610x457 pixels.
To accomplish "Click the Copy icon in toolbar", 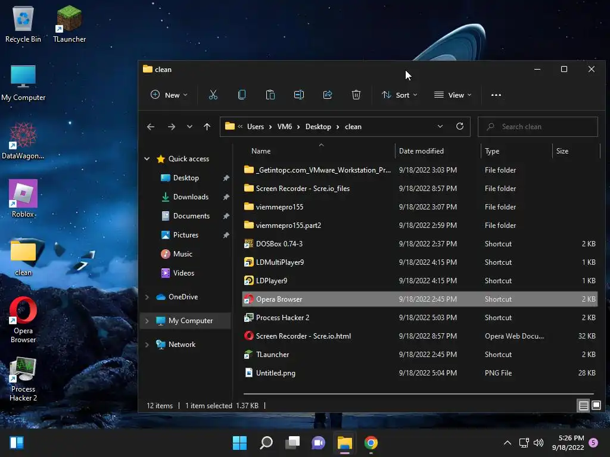I will 242,95.
